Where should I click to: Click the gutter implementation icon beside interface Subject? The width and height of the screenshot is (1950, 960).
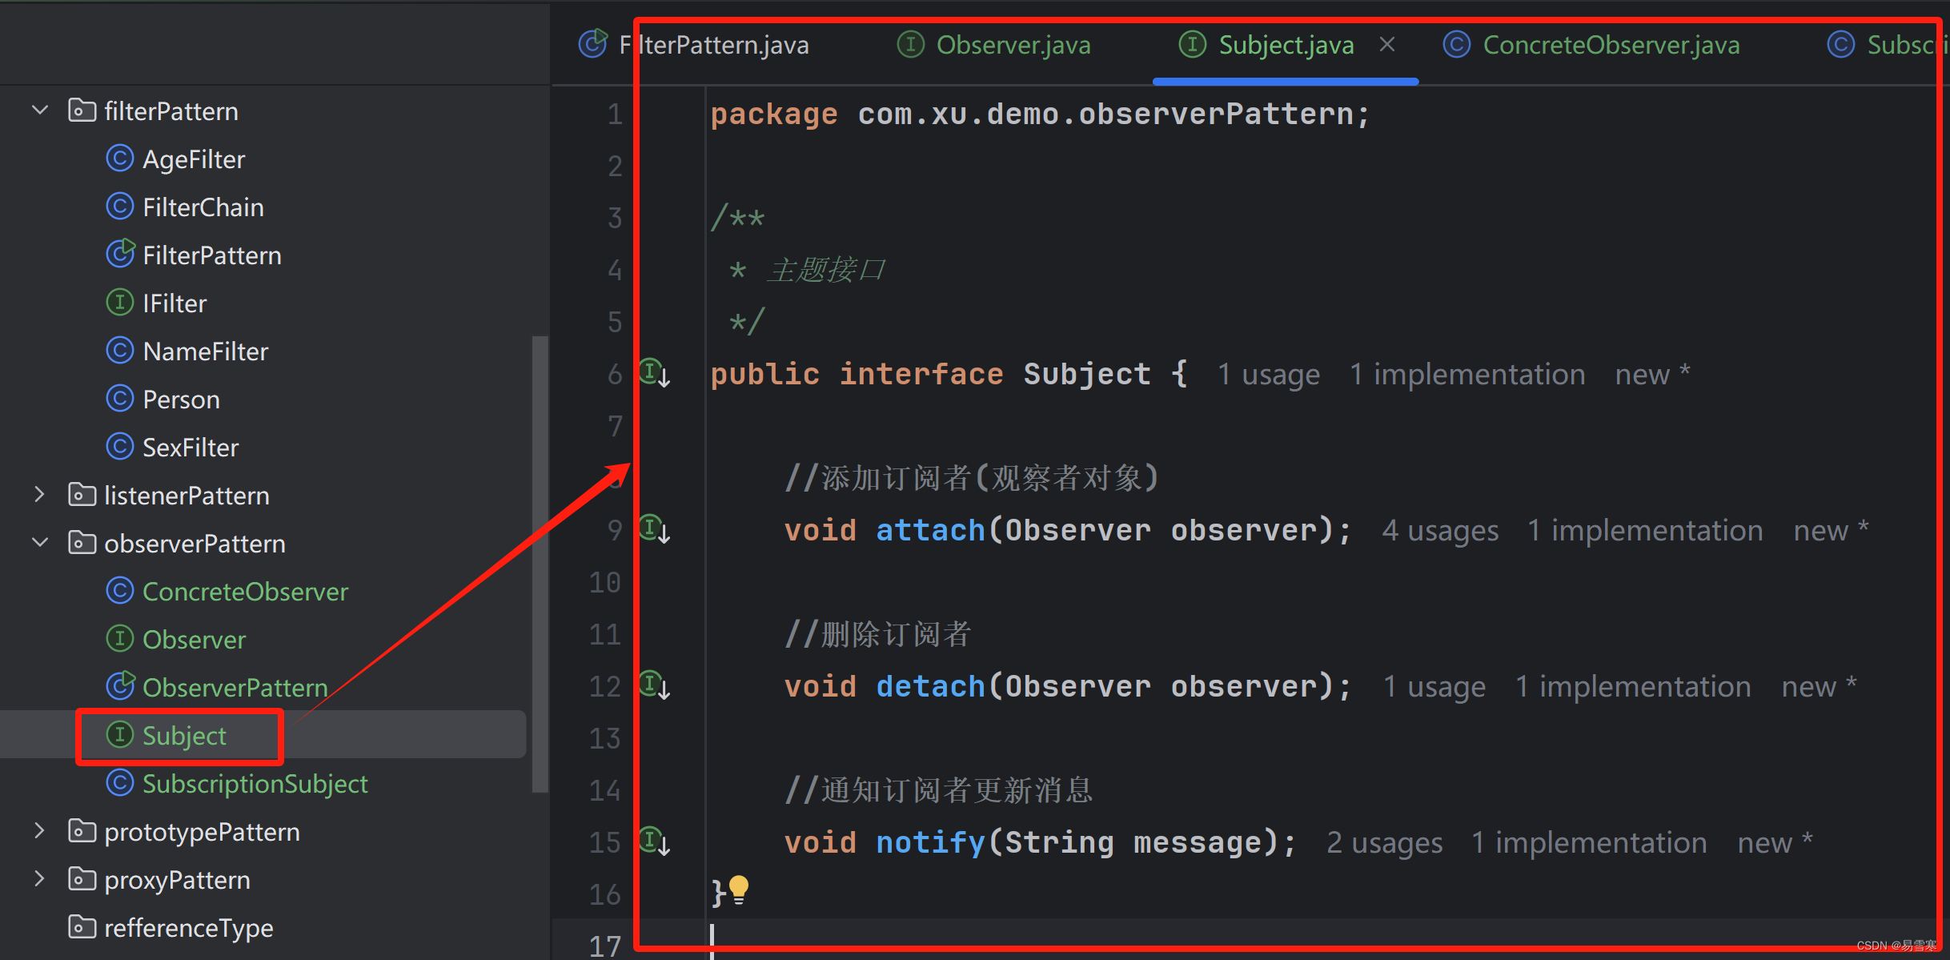(x=654, y=372)
